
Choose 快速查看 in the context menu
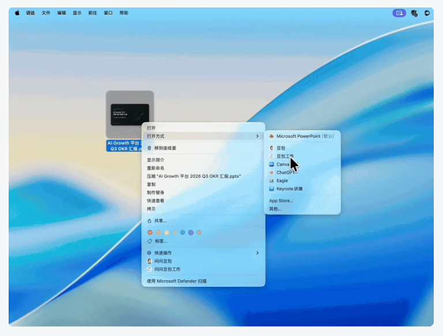pyautogui.click(x=204, y=201)
